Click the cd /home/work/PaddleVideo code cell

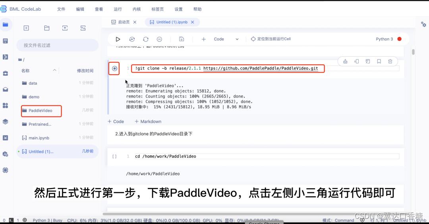(x=267, y=156)
